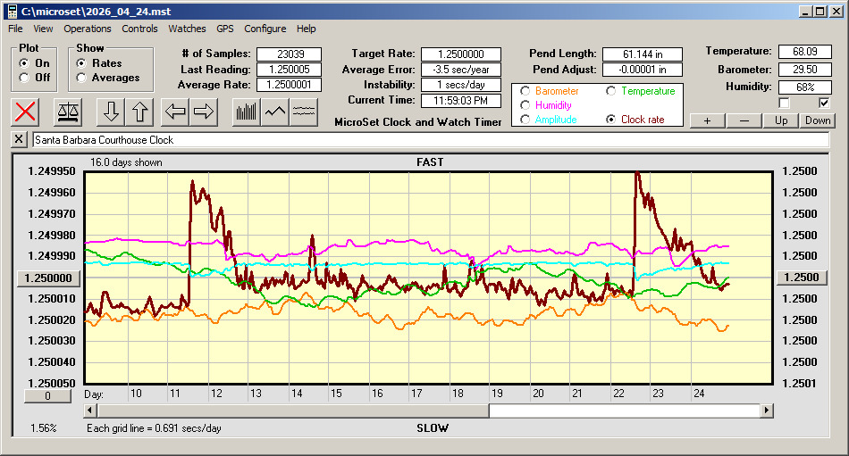Open the Configure menu

[x=265, y=29]
